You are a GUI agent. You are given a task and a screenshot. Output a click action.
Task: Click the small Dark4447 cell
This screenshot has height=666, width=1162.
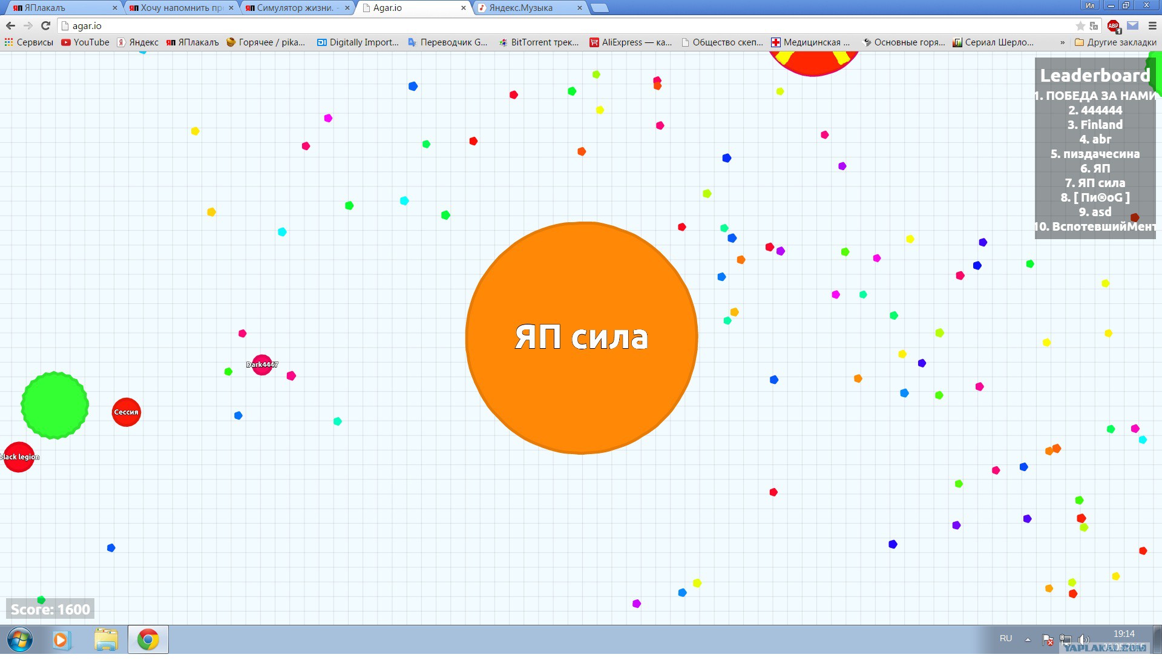tap(262, 364)
